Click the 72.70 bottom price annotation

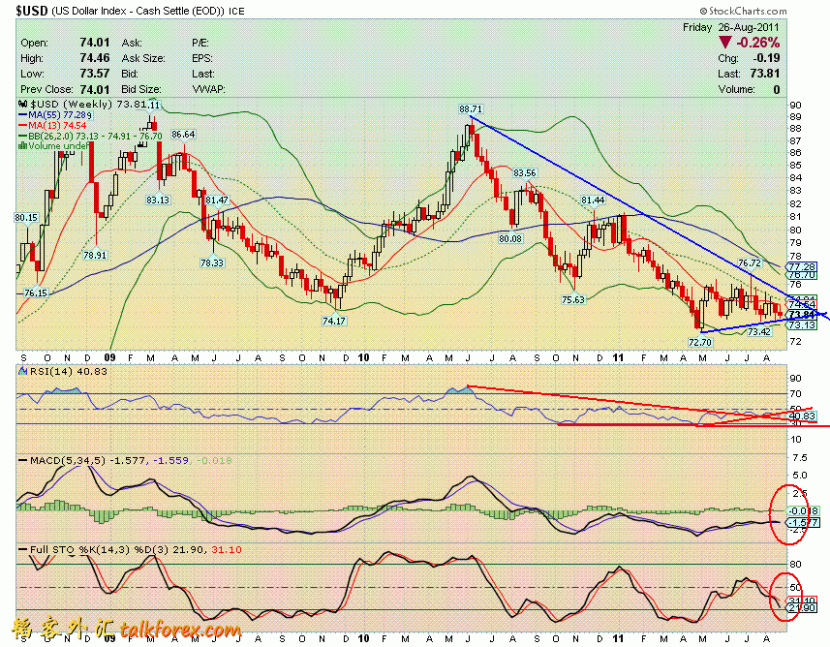(700, 342)
